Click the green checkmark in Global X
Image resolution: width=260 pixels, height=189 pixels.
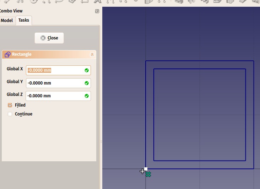coord(87,70)
